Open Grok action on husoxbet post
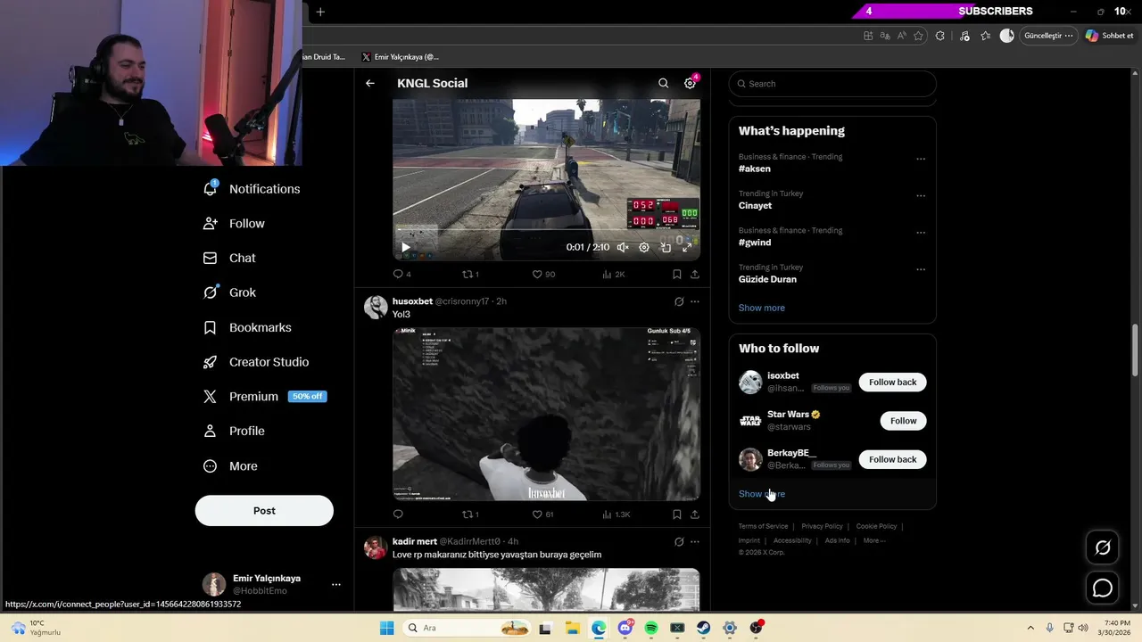 [x=679, y=301]
